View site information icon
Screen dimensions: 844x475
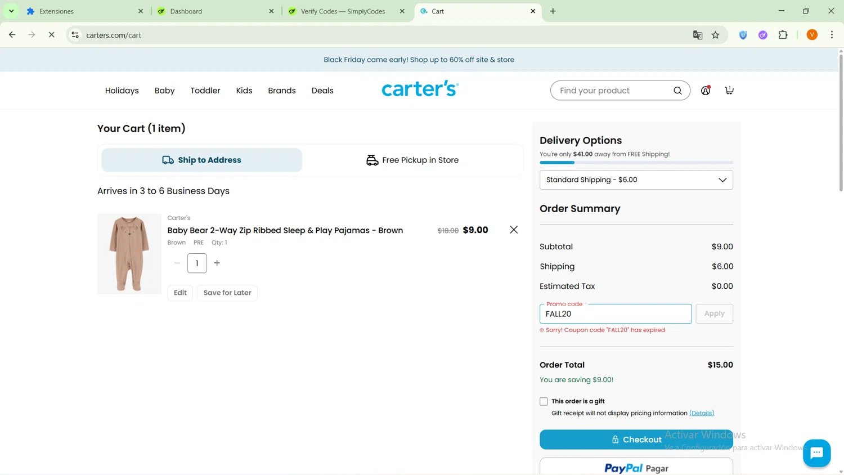point(75,35)
